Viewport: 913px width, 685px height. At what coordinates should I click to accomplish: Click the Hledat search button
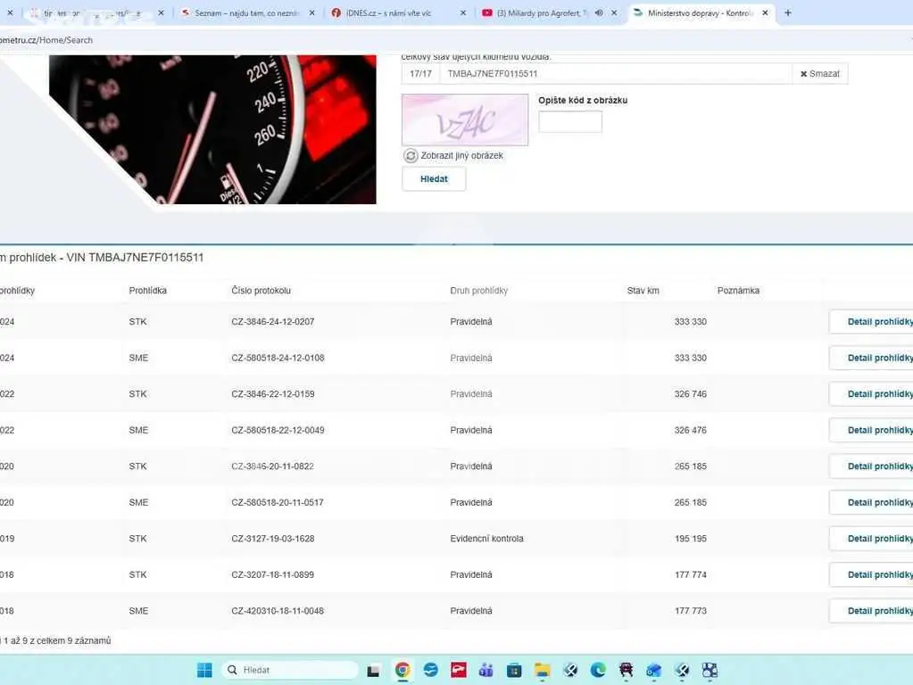pyautogui.click(x=434, y=178)
